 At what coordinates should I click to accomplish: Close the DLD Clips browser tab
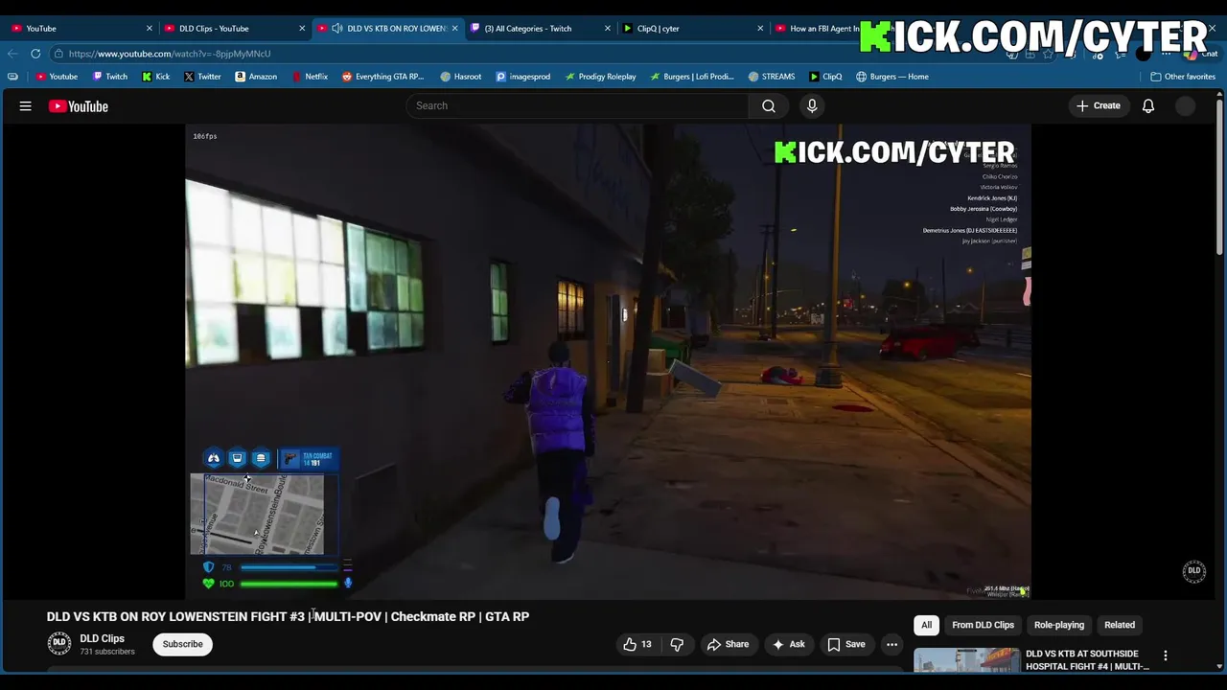coord(302,28)
